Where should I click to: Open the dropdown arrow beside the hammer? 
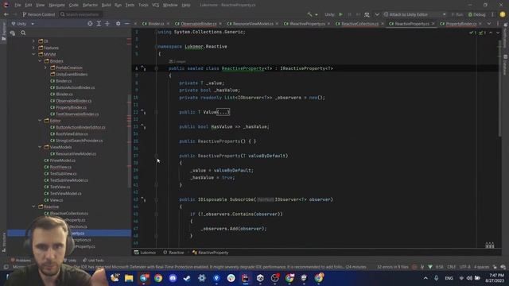point(317,14)
